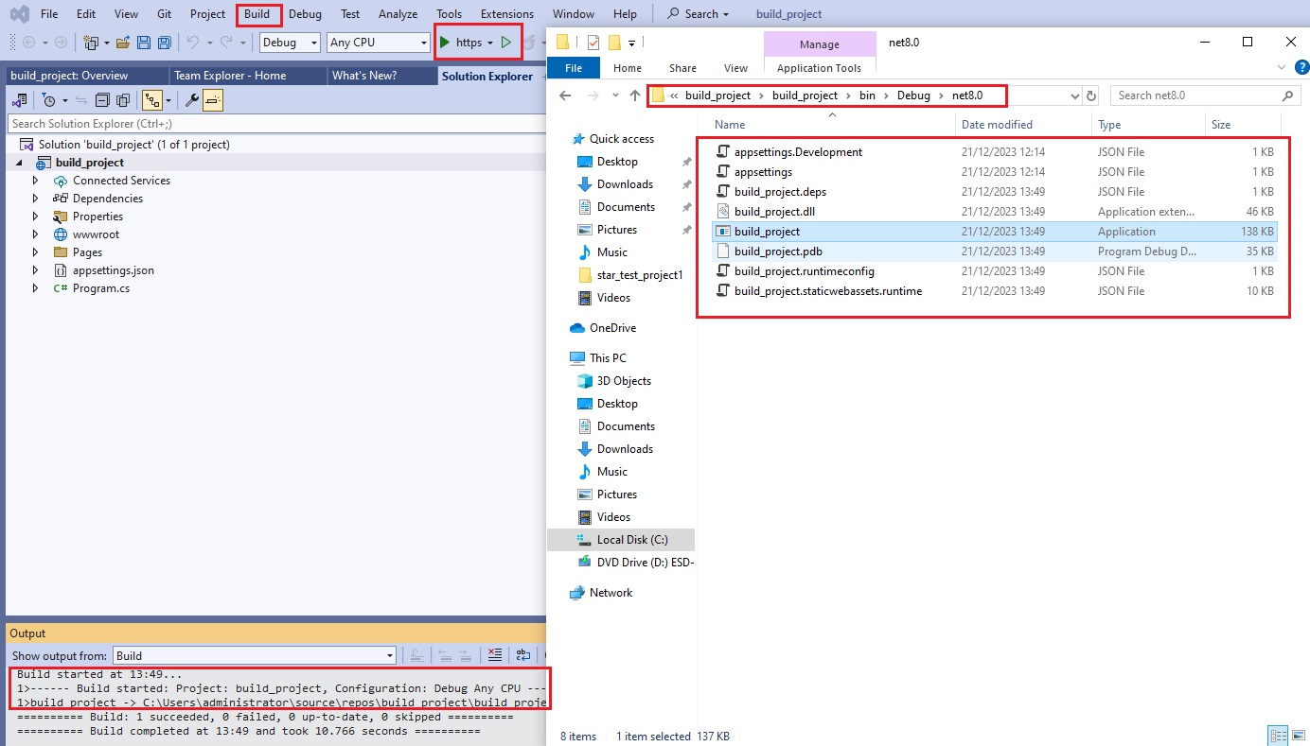Click the Refresh icon in File Explorer address bar
This screenshot has height=746, width=1310.
click(x=1091, y=95)
